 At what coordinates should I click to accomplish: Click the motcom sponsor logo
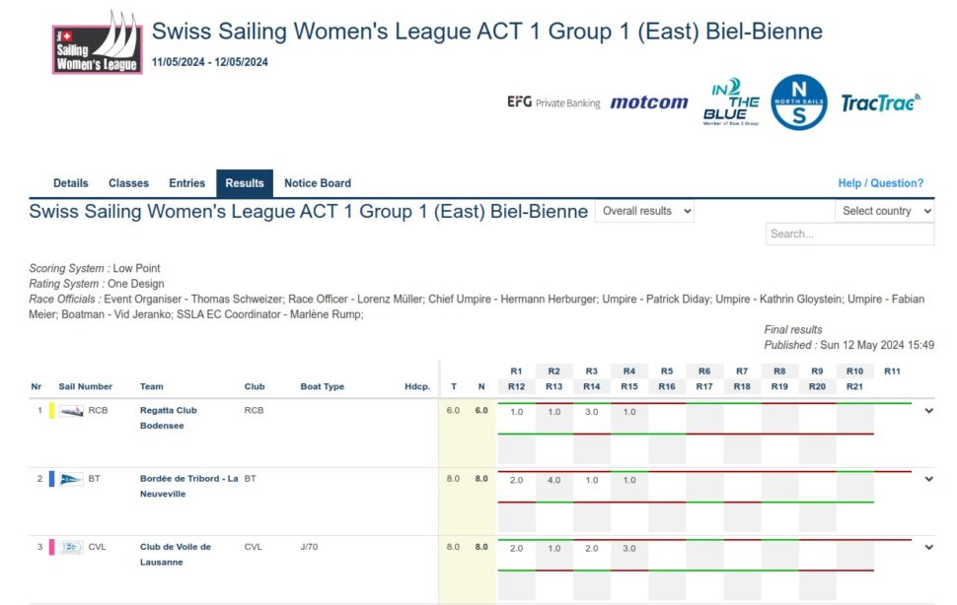click(x=648, y=102)
